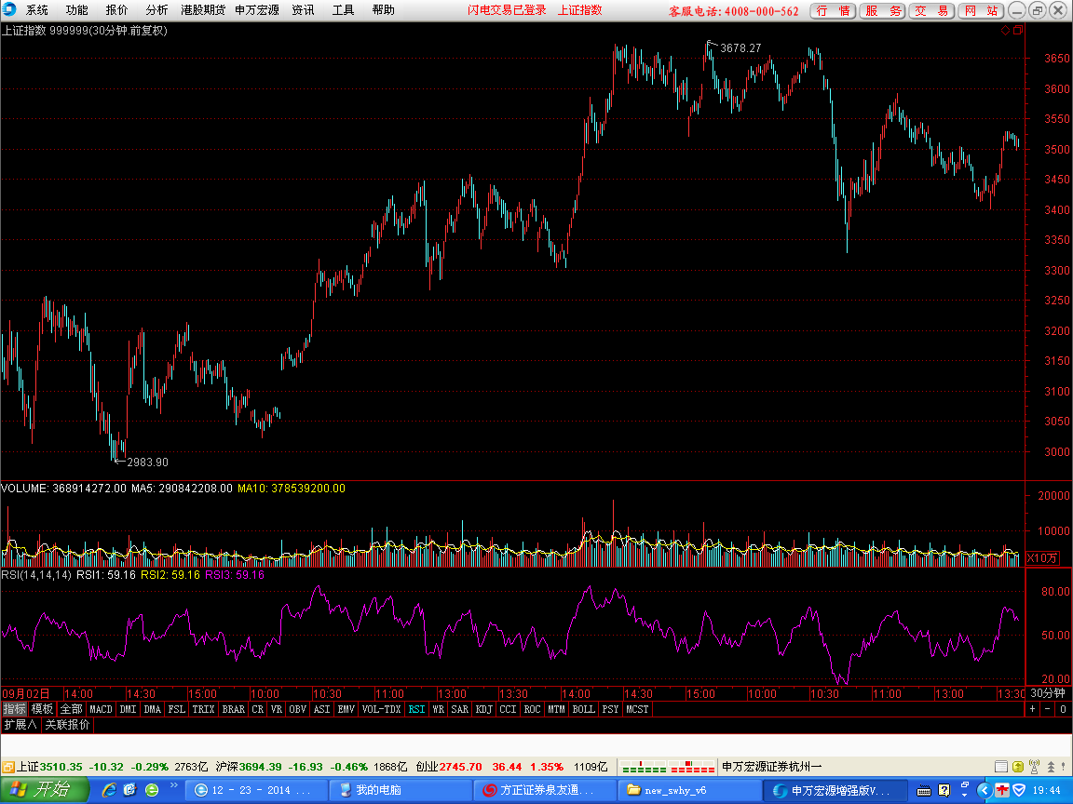Click the double up-arrow icon in the status bar

point(1051,767)
